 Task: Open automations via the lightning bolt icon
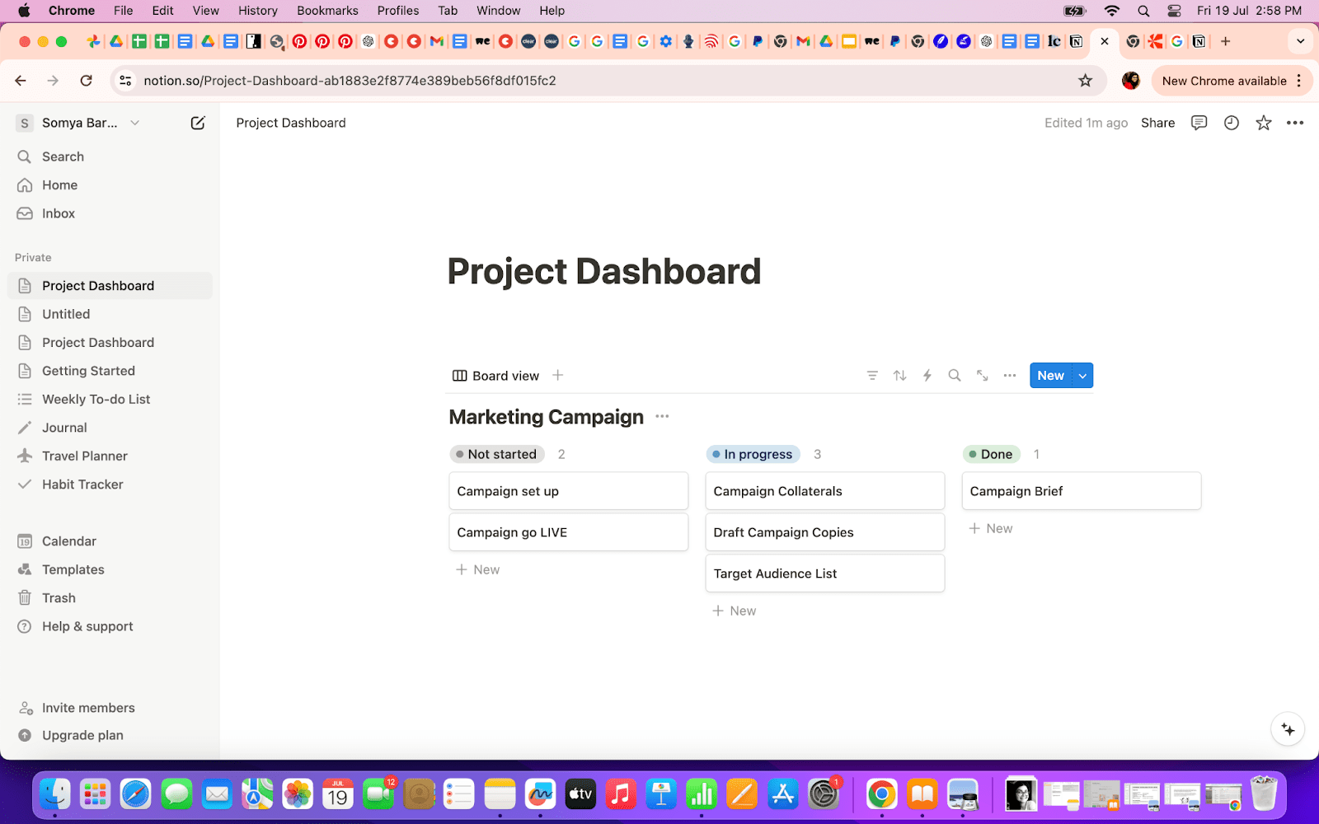pyautogui.click(x=927, y=375)
